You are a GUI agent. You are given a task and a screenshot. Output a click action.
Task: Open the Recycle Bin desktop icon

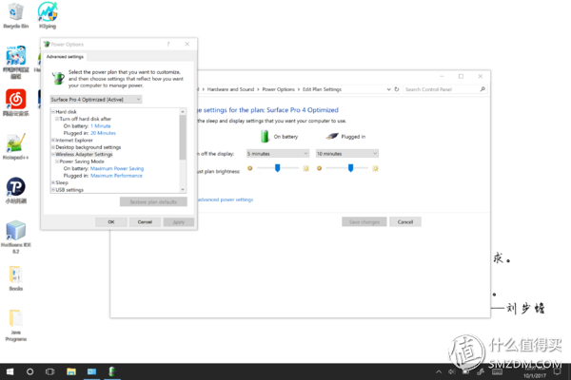(x=15, y=15)
